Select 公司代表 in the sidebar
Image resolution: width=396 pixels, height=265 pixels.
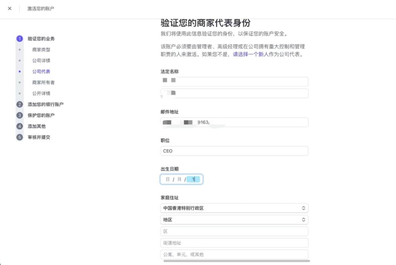41,71
